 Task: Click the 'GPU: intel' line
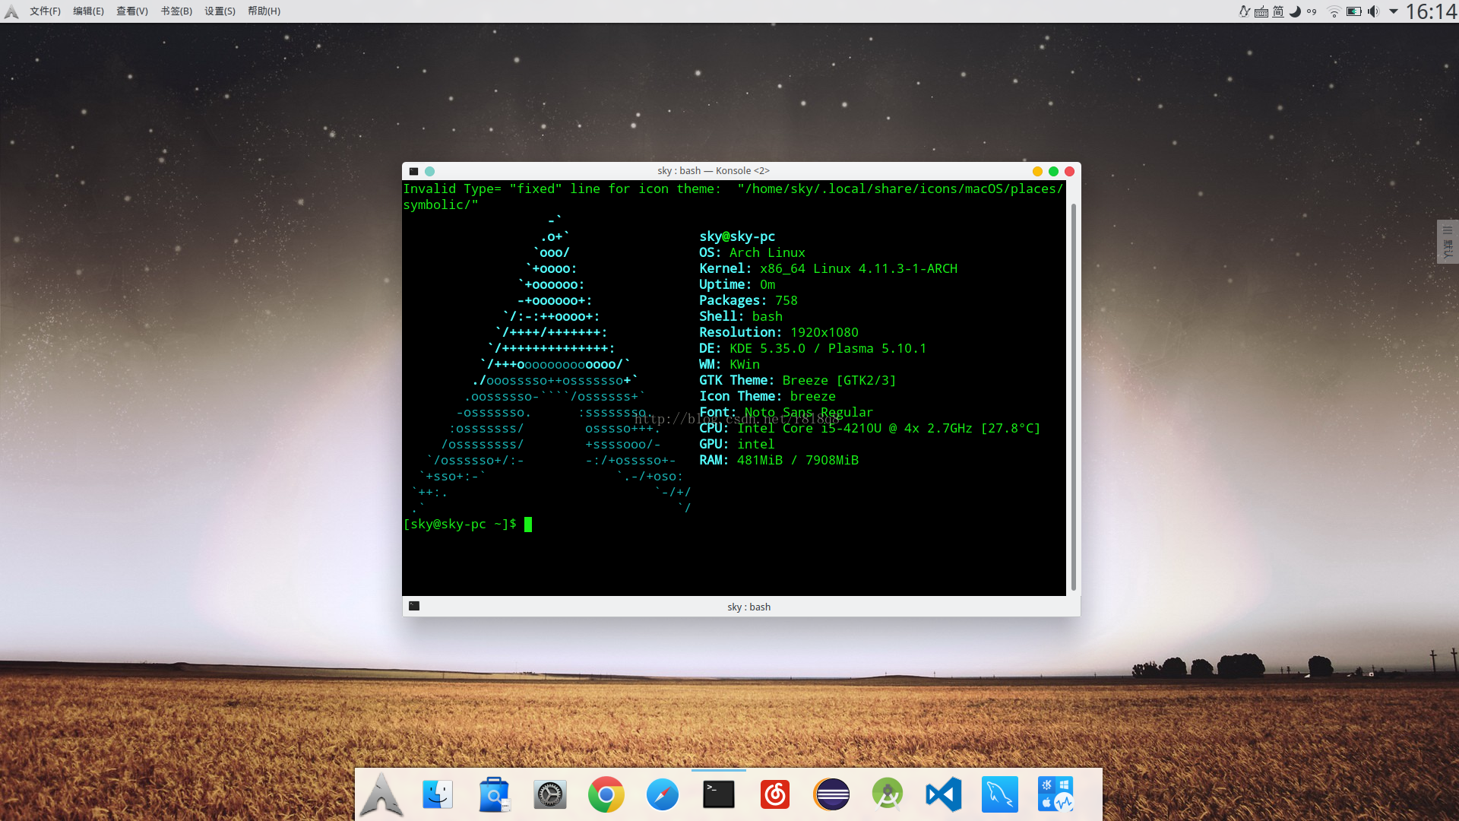(x=737, y=445)
